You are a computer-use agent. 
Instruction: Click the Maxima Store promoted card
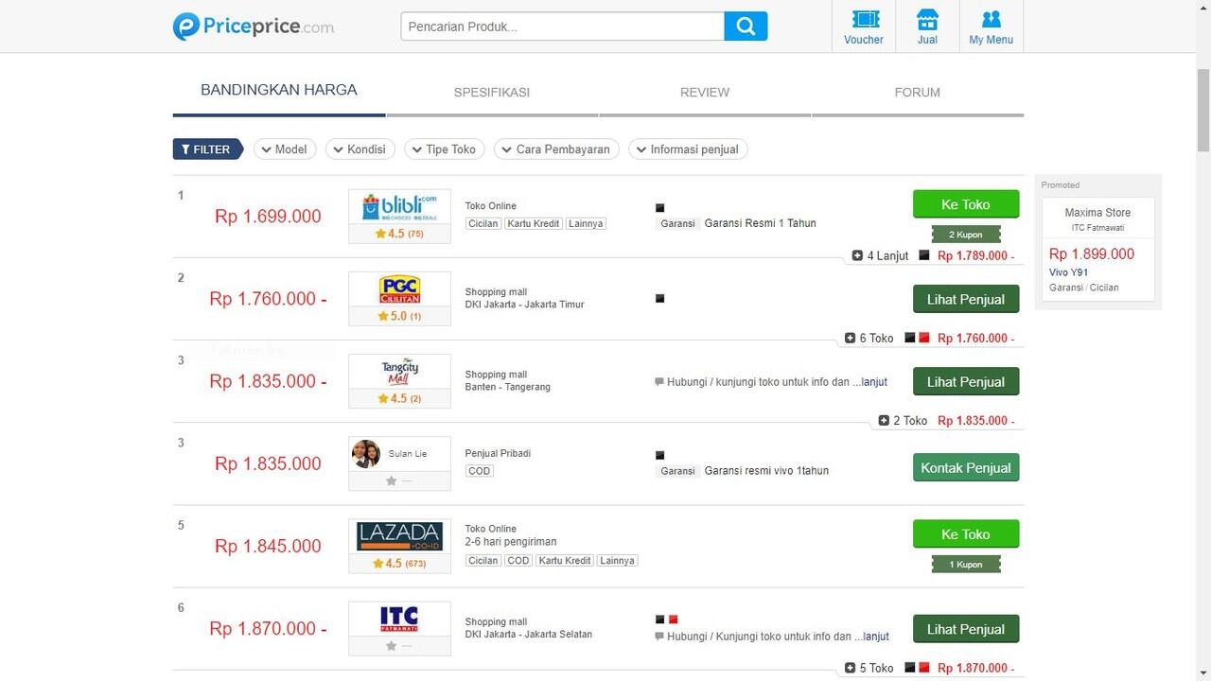point(1097,250)
